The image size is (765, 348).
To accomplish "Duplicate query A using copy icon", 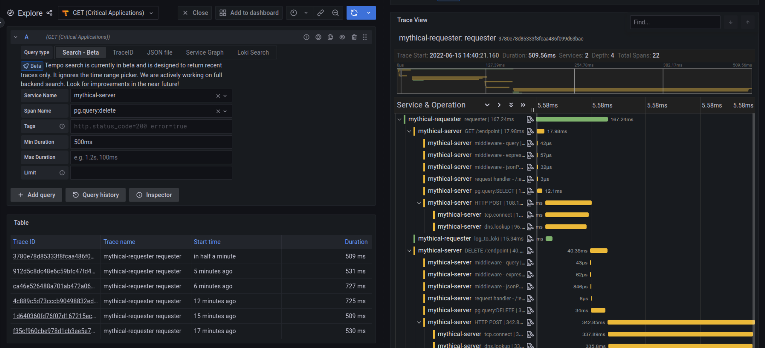I will [x=330, y=37].
